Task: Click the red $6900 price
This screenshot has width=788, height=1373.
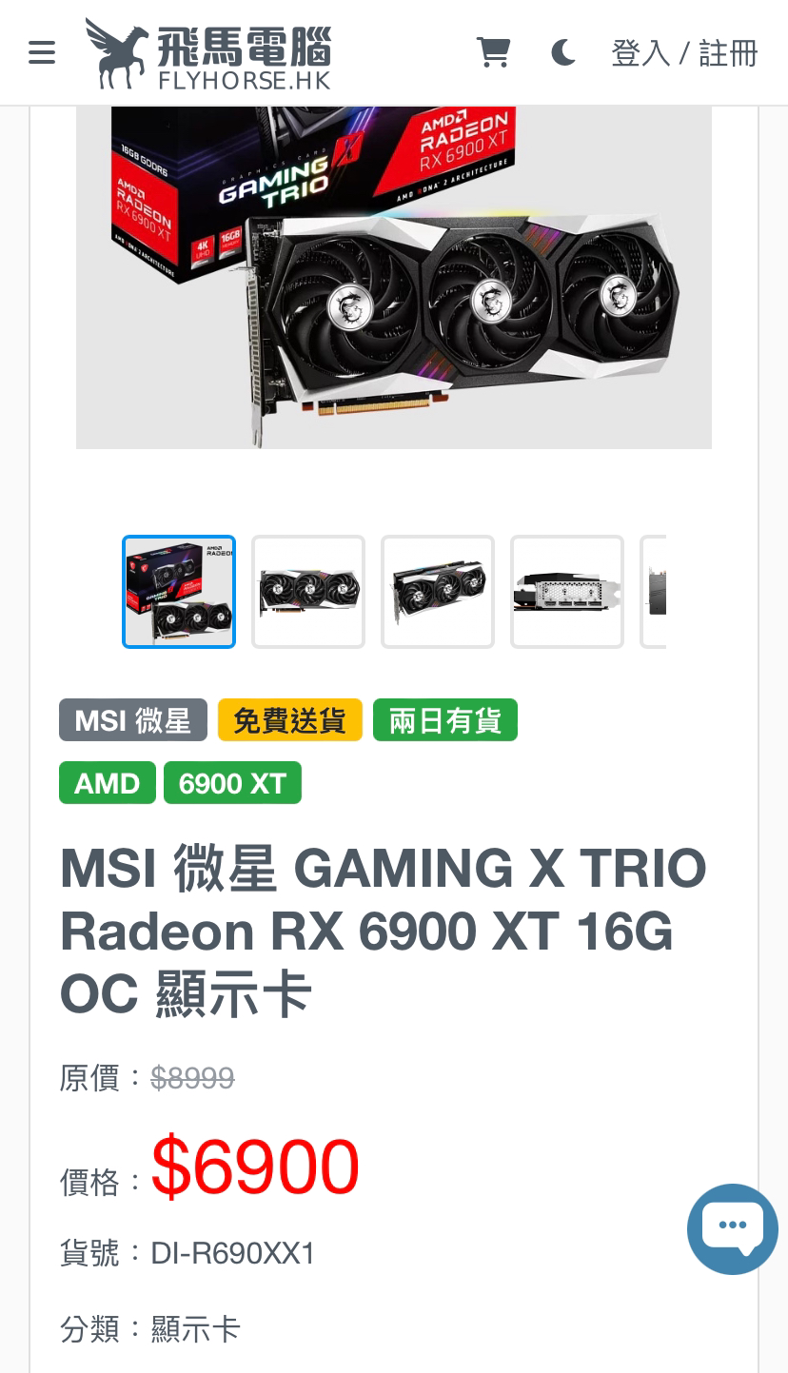Action: (255, 1167)
